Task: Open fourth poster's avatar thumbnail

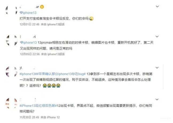Action: 11,103
